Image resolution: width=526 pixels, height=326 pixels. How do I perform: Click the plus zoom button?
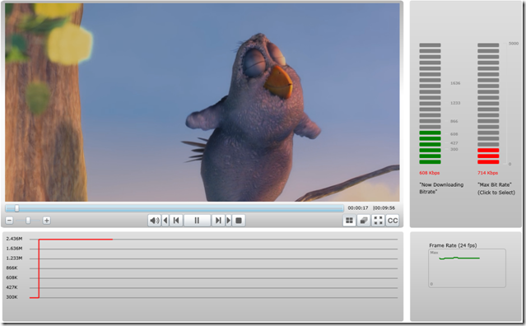click(47, 221)
